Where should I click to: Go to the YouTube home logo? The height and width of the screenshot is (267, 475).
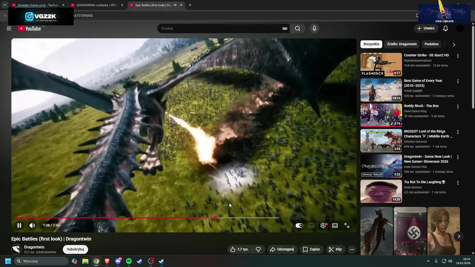pos(30,29)
